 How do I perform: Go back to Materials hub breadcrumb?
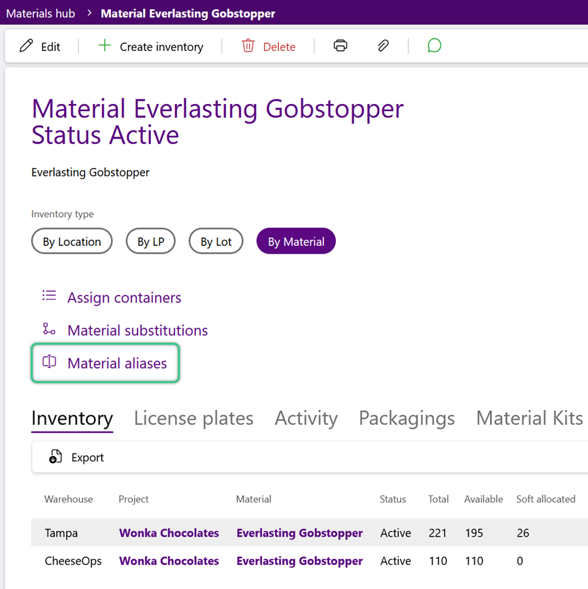(41, 14)
